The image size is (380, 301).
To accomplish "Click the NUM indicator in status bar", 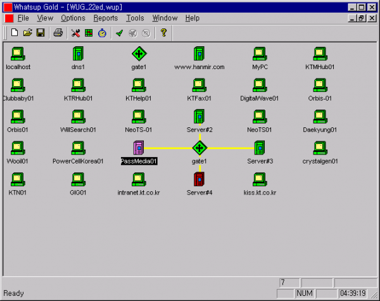I will (305, 293).
